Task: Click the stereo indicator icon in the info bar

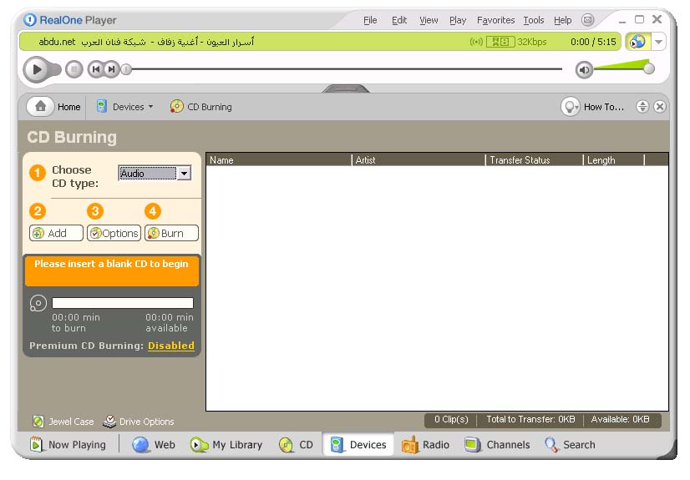Action: click(x=500, y=42)
